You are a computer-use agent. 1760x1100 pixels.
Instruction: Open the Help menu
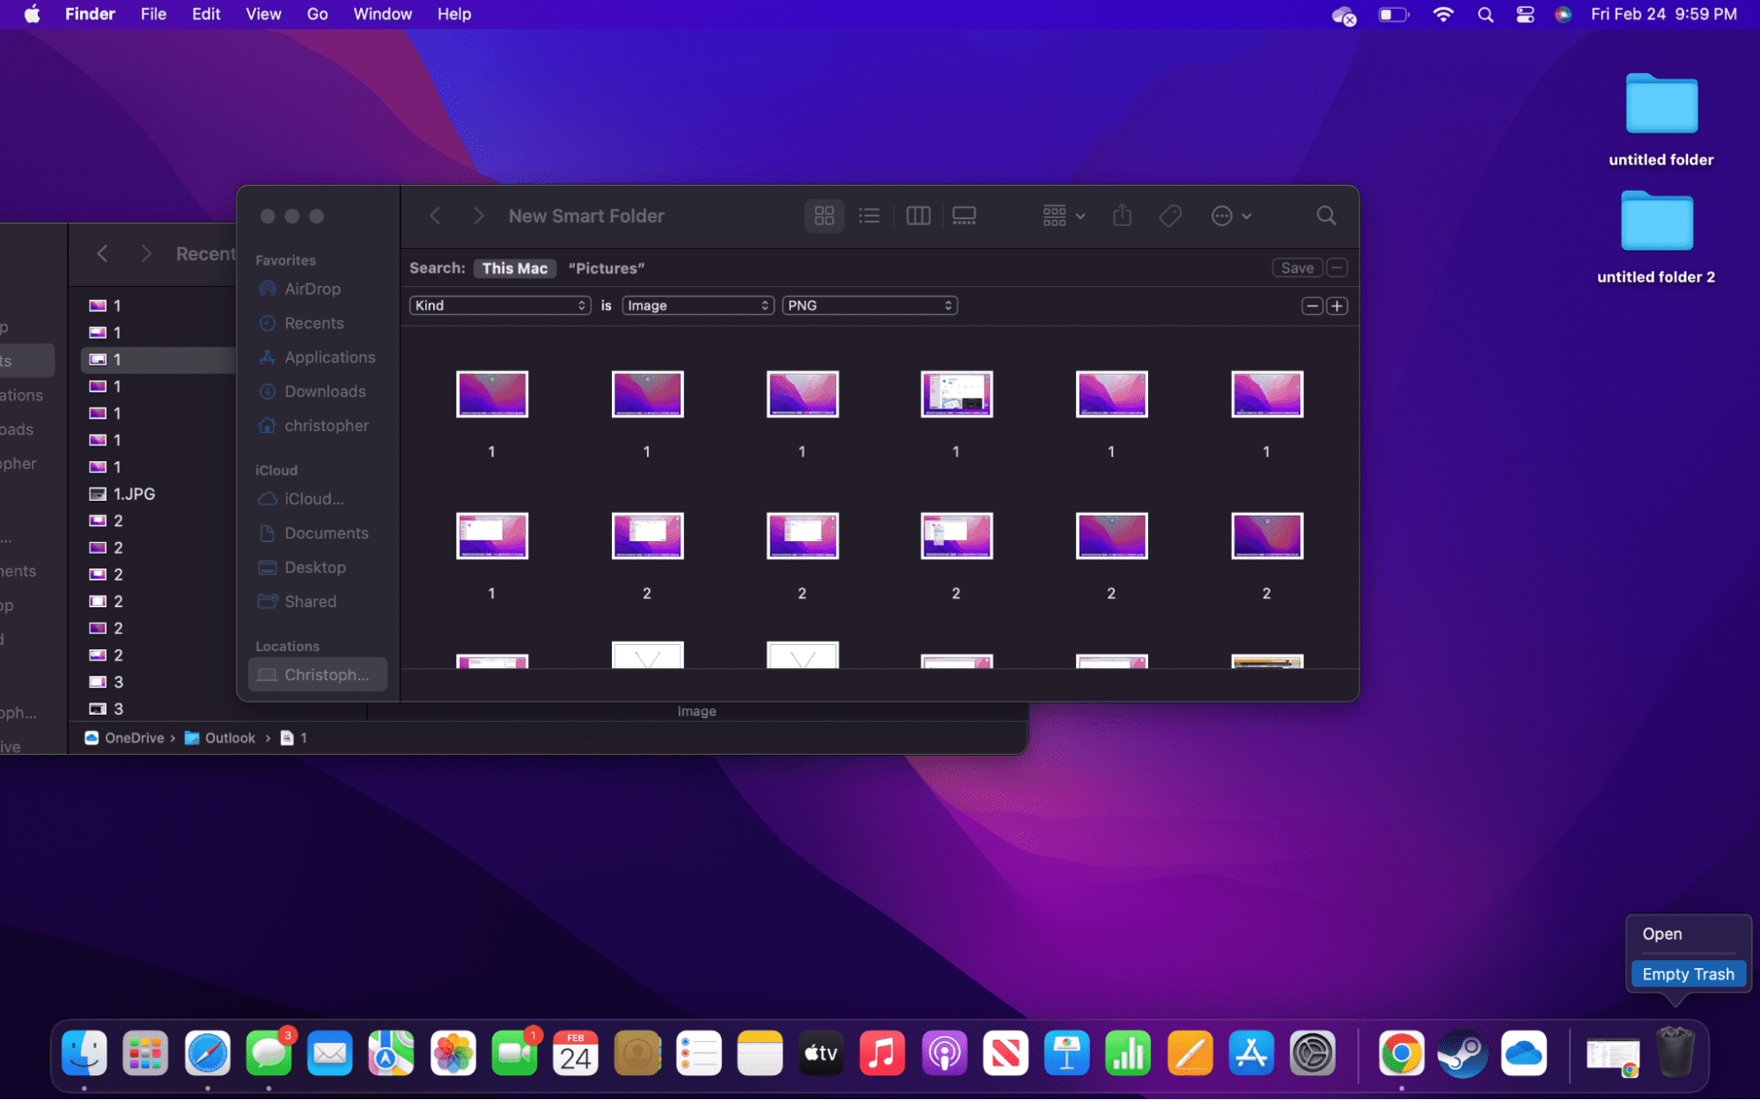[454, 14]
